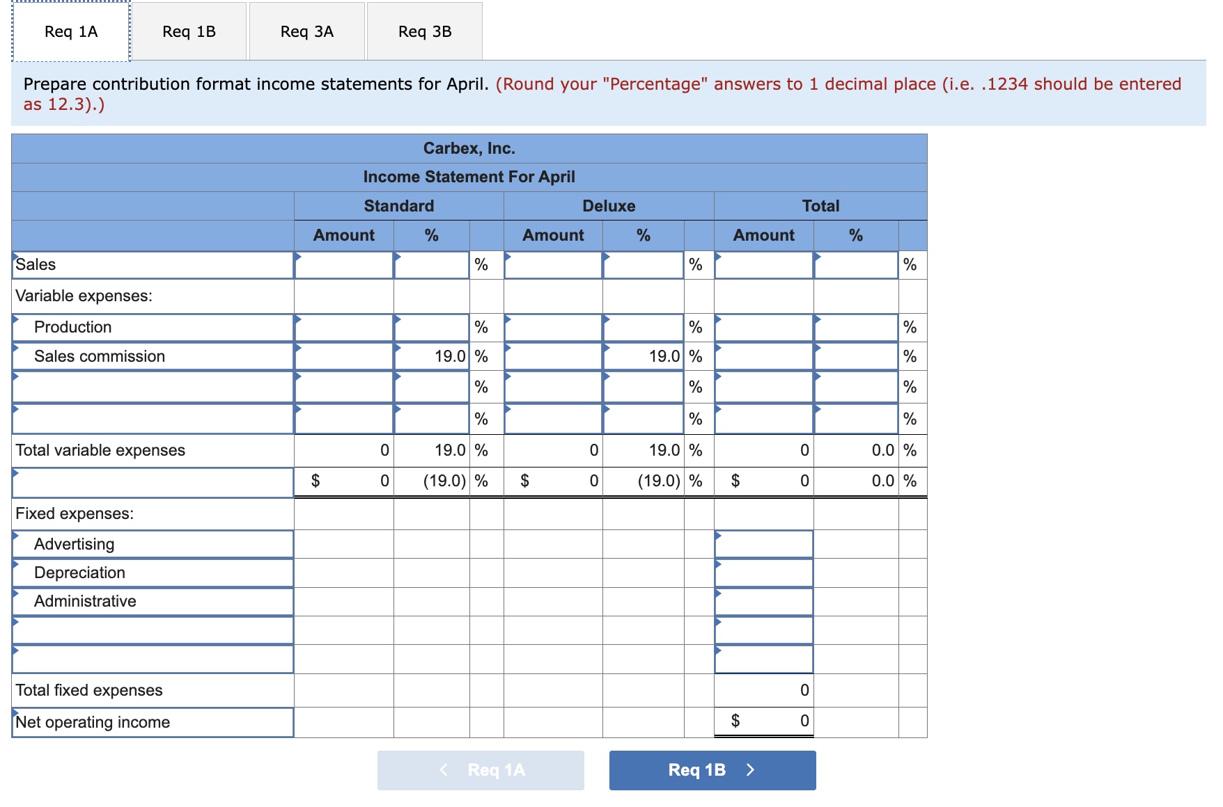Open the Advertising row label dropdown
The height and width of the screenshot is (807, 1223).
pyautogui.click(x=152, y=544)
